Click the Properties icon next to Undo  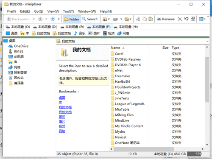point(193,19)
